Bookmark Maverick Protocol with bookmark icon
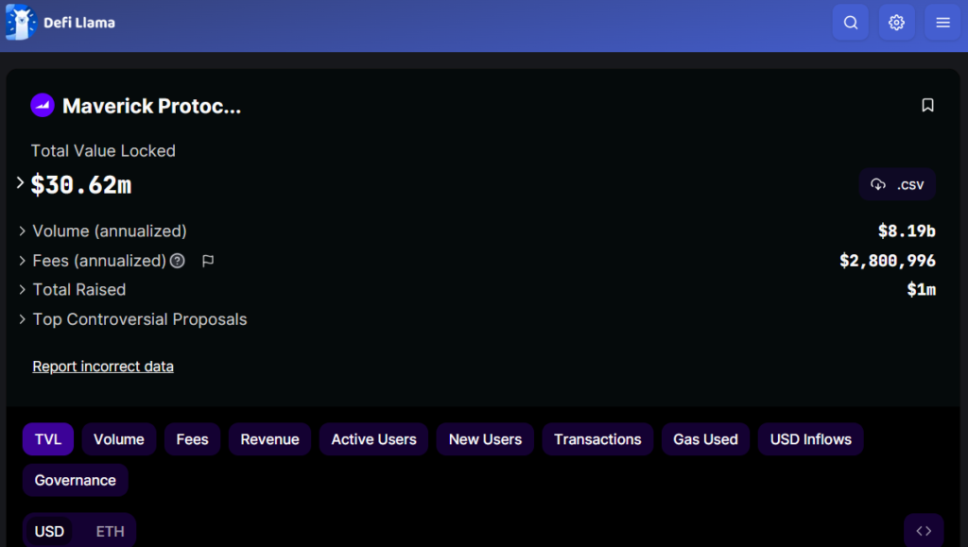Viewport: 968px width, 547px height. pos(927,105)
